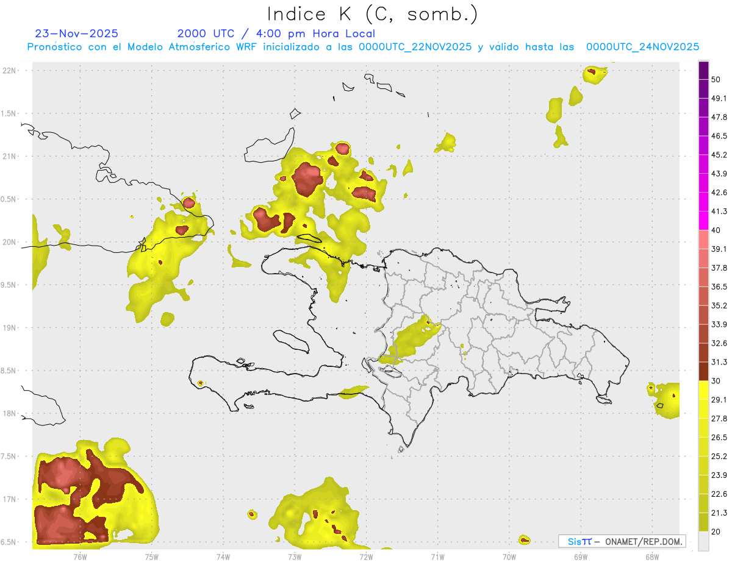Click the '70W' longitude label
Viewport: 732px width, 565px height.
coord(509,556)
